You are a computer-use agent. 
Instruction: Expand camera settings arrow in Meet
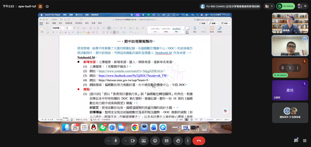[x=125, y=141]
